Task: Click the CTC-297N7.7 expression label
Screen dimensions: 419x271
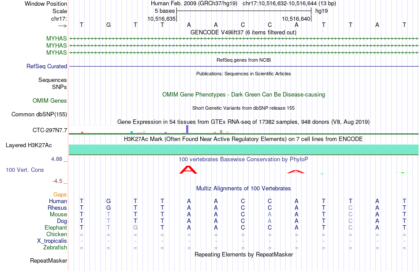Action: point(50,130)
